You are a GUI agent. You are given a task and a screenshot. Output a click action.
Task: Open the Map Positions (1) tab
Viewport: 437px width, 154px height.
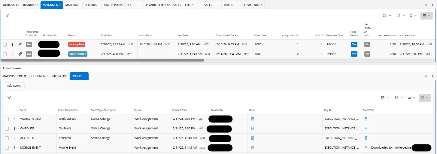coord(15,76)
